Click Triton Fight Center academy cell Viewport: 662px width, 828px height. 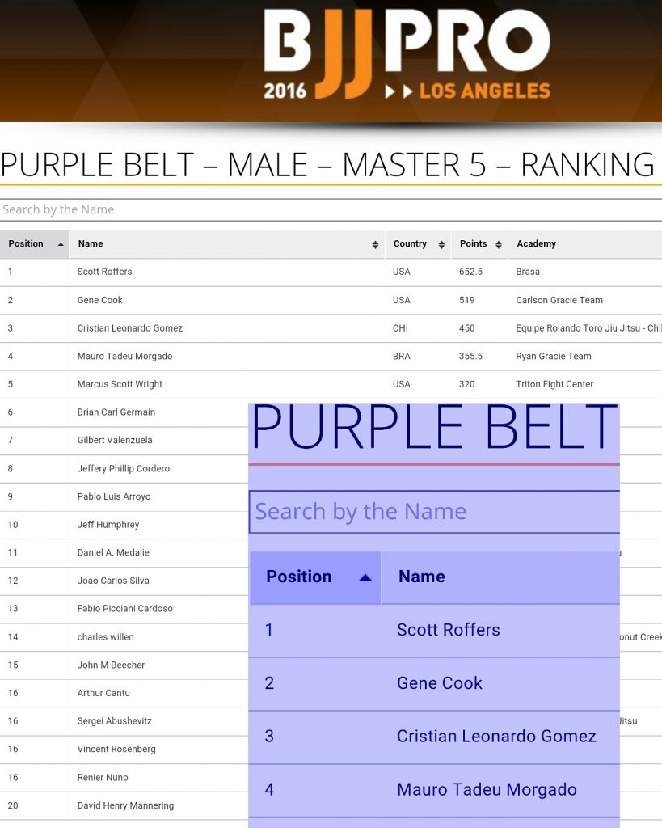click(x=554, y=384)
